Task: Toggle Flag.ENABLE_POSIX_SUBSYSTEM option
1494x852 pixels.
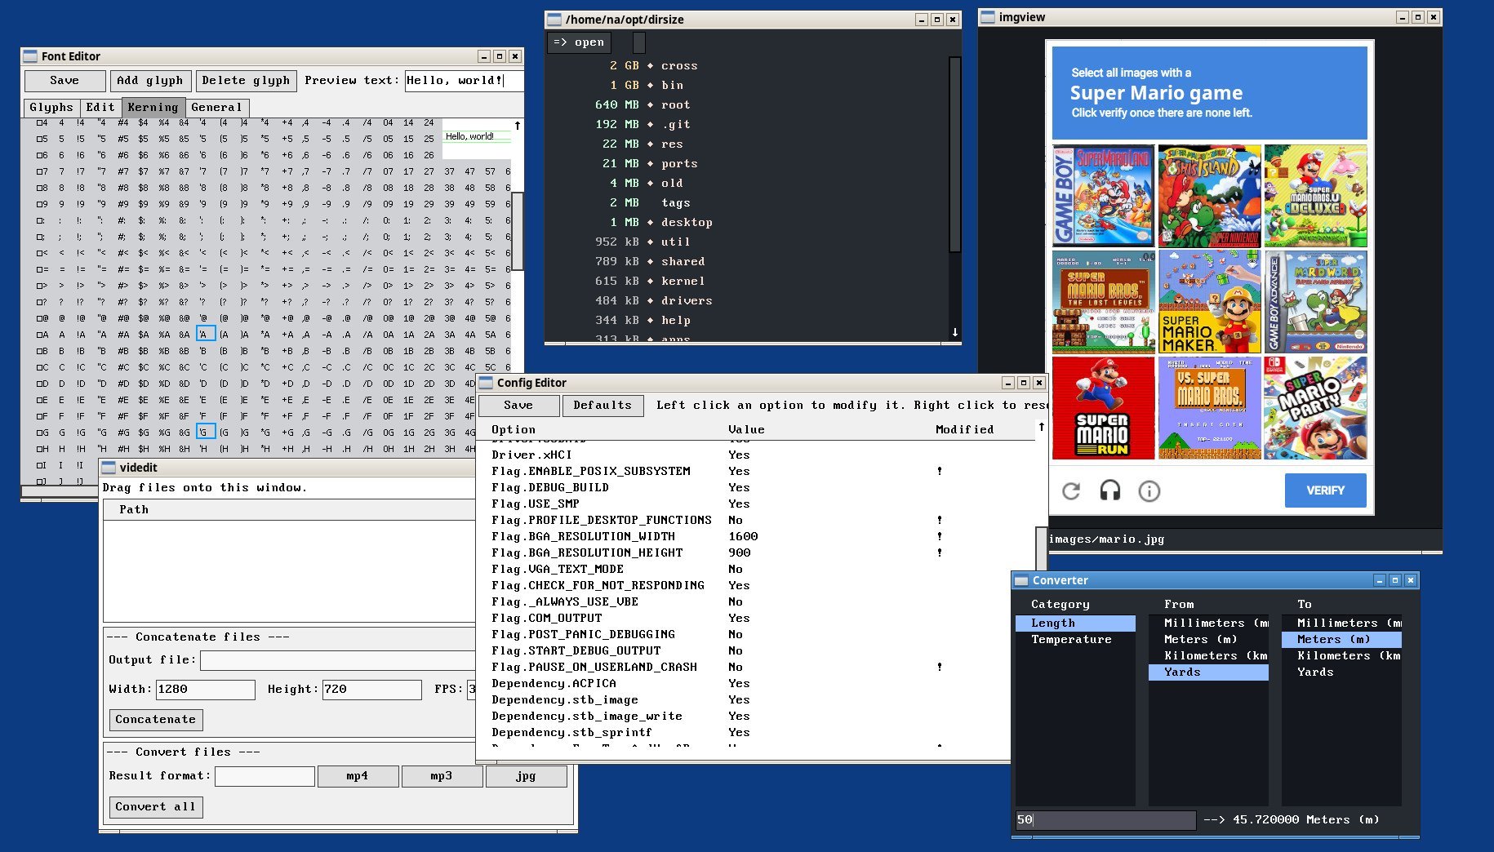Action: (x=755, y=471)
